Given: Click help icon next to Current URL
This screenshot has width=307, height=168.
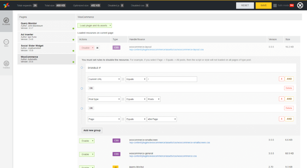Looking at the screenshot, I should point(123,79).
